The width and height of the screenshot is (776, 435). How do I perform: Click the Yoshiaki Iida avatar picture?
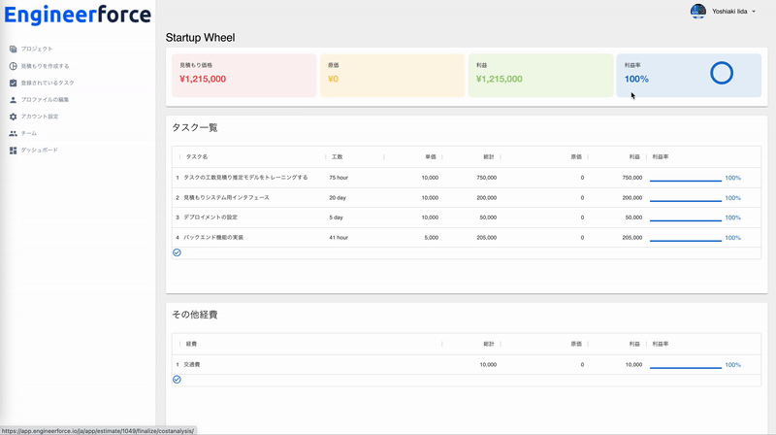click(x=697, y=11)
